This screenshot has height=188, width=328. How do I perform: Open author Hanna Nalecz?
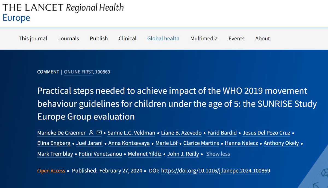[x=241, y=143]
